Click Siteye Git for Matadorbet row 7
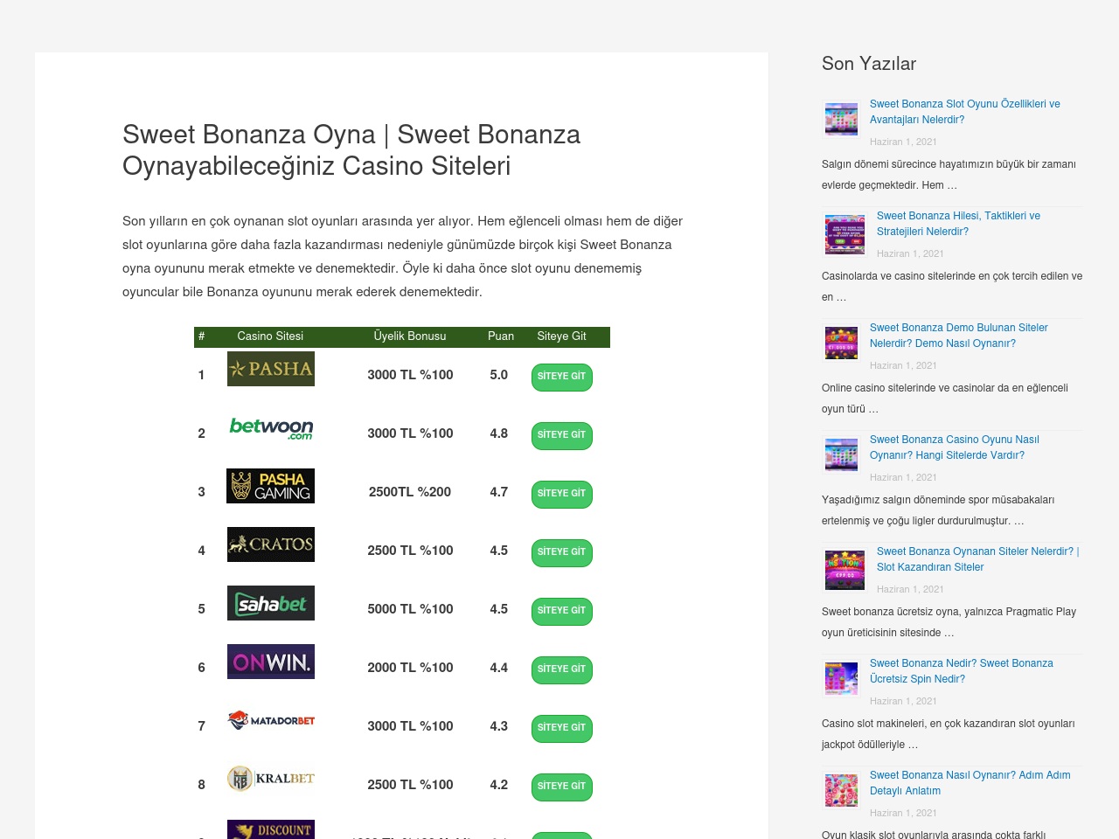The image size is (1119, 839). coord(562,728)
